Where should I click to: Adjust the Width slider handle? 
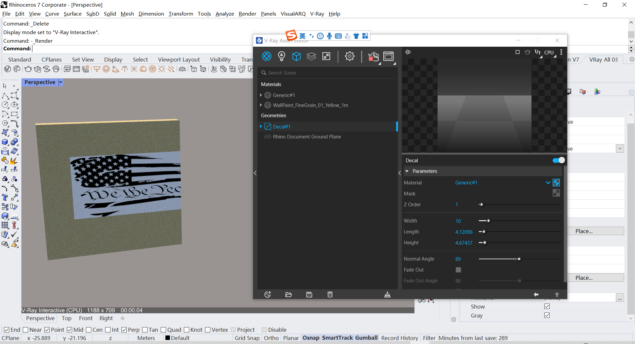coord(488,221)
